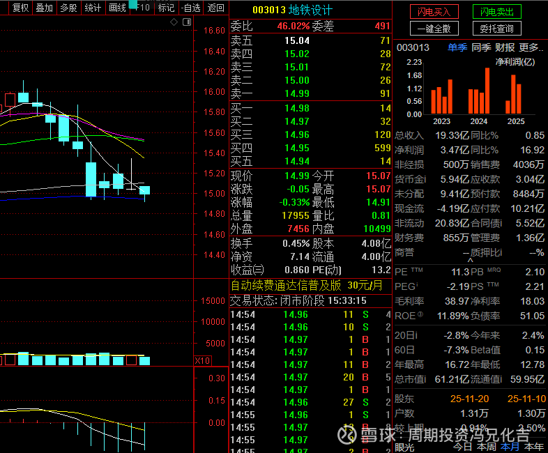The height and width of the screenshot is (453, 548).
Task: Click the 买四 price 14.95
Action: 297,148
